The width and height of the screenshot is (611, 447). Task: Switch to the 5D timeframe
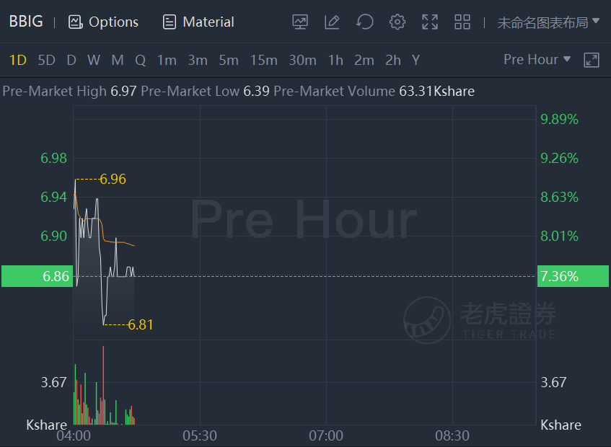[46, 61]
